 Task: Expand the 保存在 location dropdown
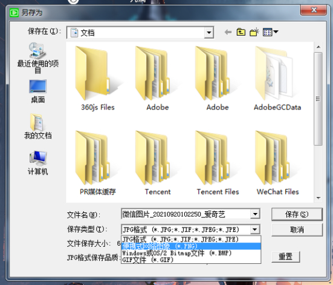(x=209, y=33)
